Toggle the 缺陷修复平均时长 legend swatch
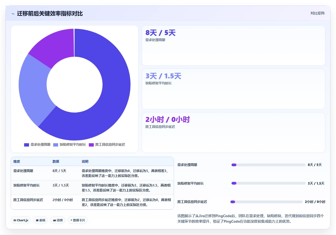 [56, 145]
